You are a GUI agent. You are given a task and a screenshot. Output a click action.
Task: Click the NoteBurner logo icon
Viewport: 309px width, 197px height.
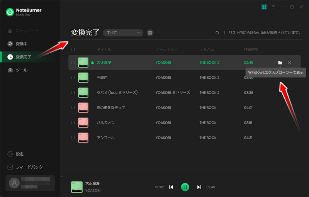point(10,12)
